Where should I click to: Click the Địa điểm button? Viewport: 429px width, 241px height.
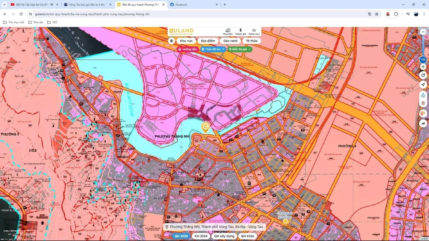[208, 41]
